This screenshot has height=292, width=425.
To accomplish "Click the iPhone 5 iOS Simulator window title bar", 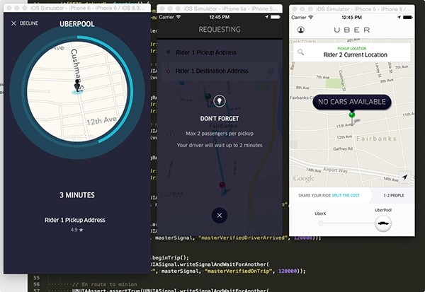I will tap(352, 9).
